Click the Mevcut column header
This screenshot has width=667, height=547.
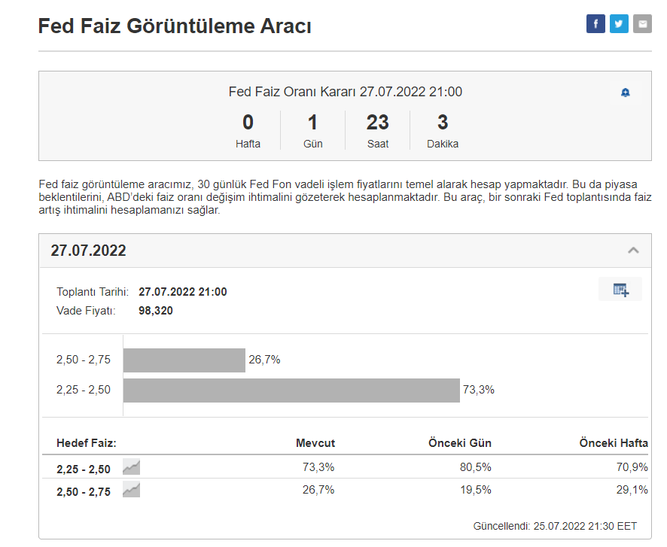click(315, 443)
